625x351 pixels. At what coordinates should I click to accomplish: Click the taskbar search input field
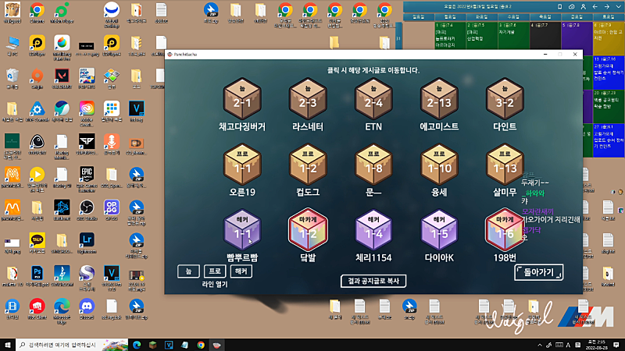point(72,345)
